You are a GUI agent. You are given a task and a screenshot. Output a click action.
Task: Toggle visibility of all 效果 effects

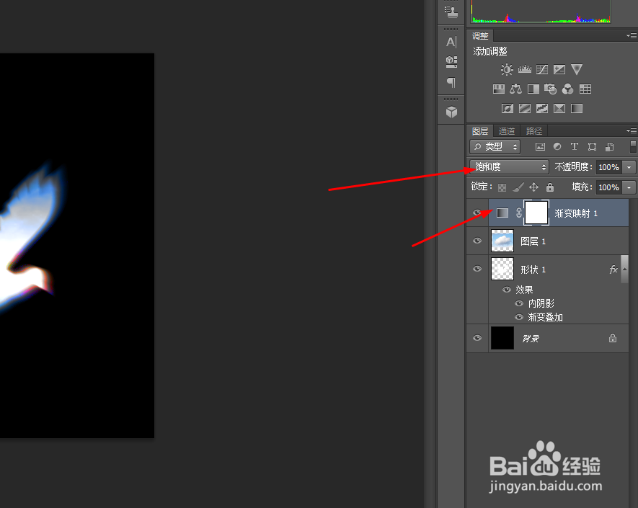click(507, 290)
